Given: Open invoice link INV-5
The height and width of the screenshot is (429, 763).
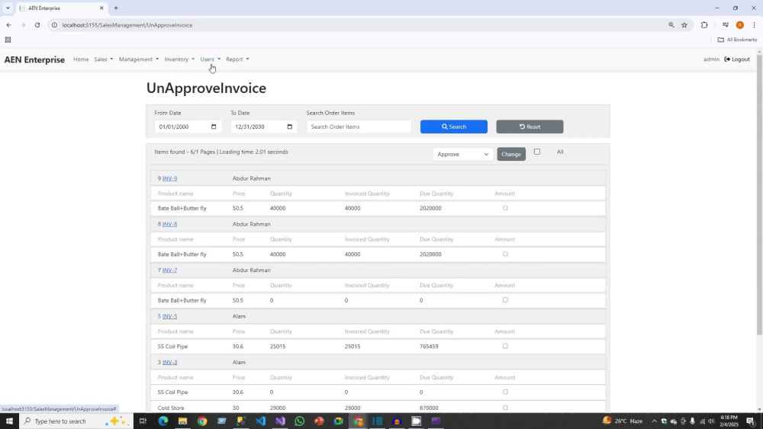Looking at the screenshot, I should tap(170, 316).
